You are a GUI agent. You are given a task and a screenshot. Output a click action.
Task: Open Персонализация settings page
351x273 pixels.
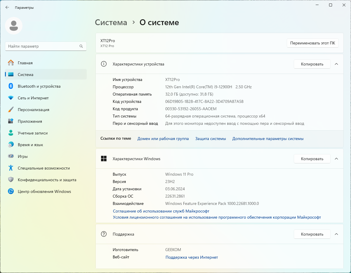point(46,110)
